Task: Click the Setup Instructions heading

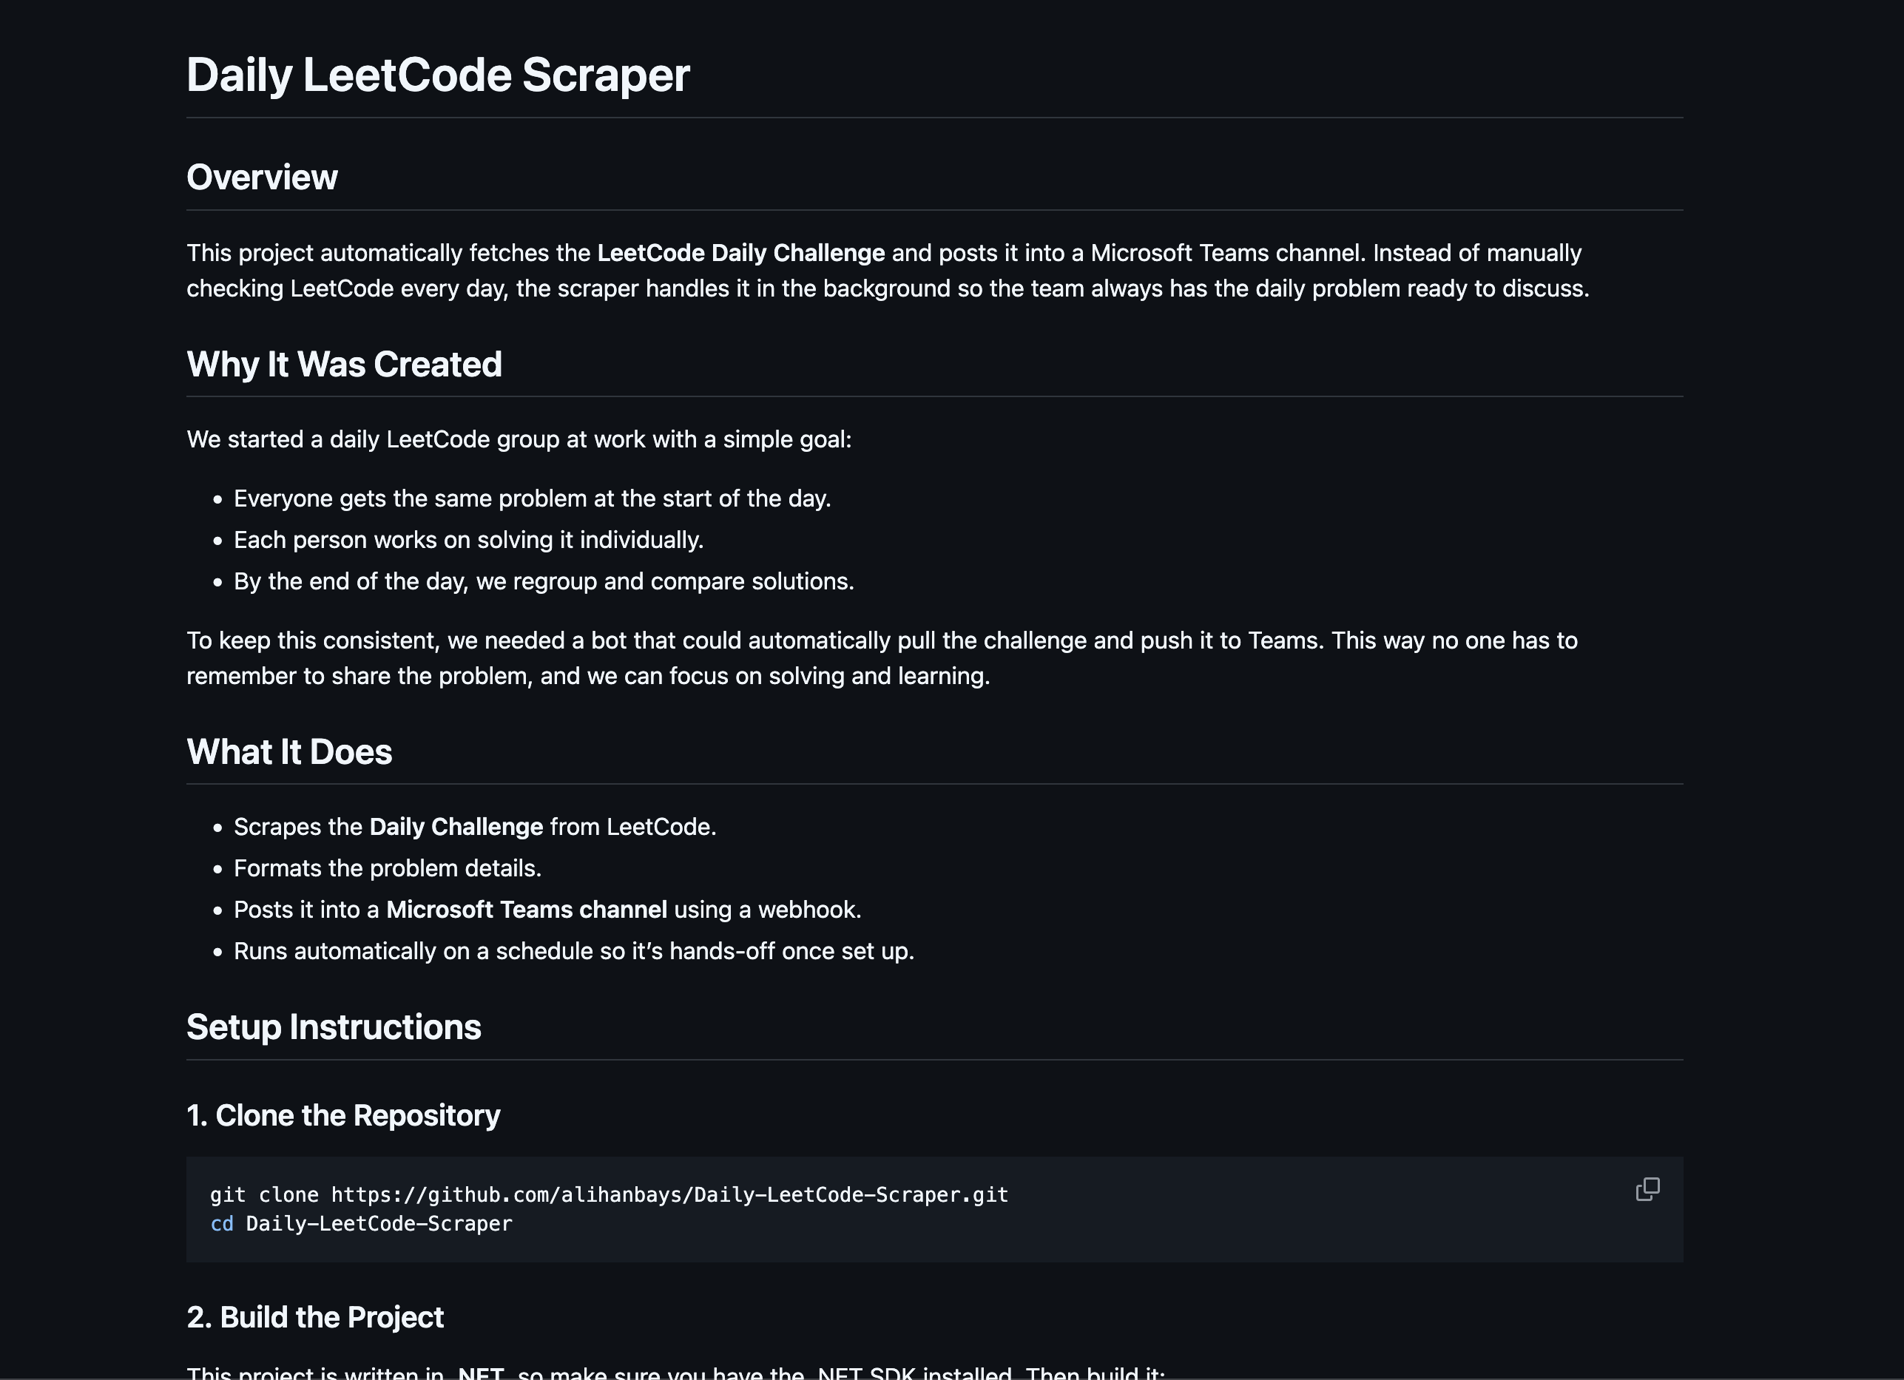Action: [334, 1026]
